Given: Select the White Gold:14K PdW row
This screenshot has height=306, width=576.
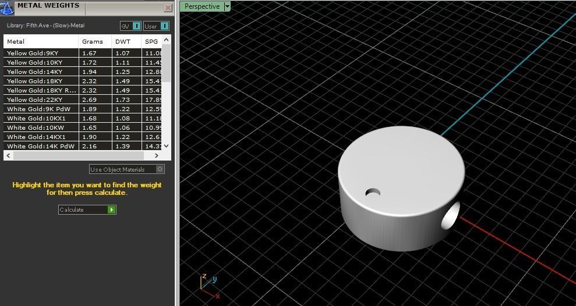Looking at the screenshot, I should click(x=83, y=146).
